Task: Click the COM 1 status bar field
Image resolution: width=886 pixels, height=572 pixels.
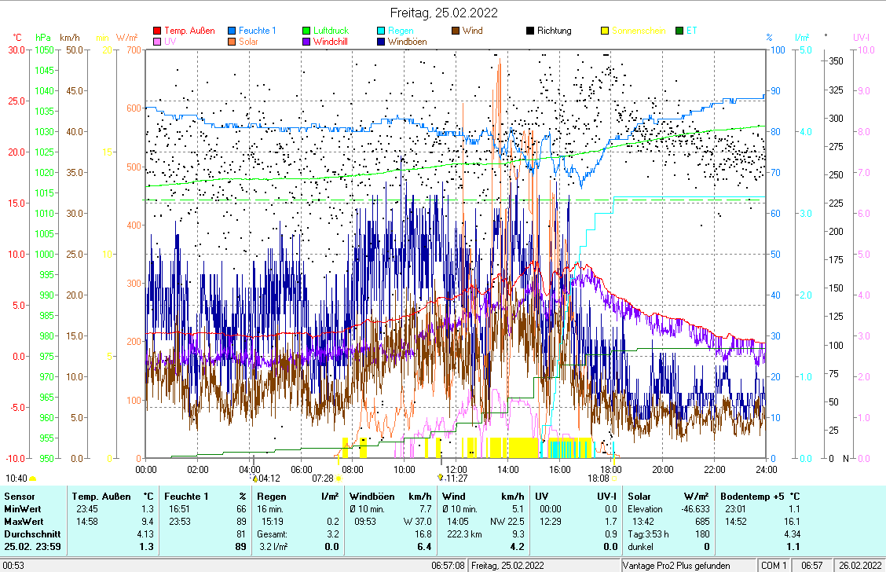Action: coord(773,566)
